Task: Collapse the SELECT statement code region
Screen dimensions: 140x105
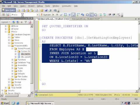Action: tap(40, 45)
